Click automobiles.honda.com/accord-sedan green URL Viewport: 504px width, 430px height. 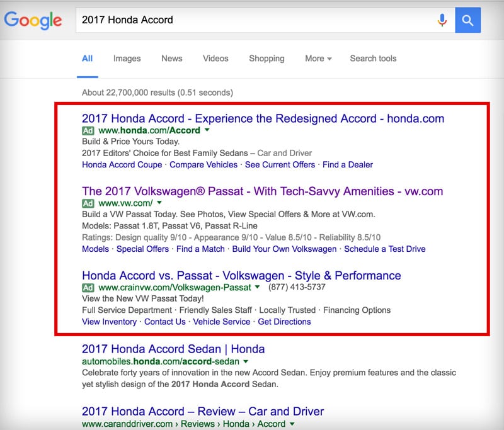[161, 361]
